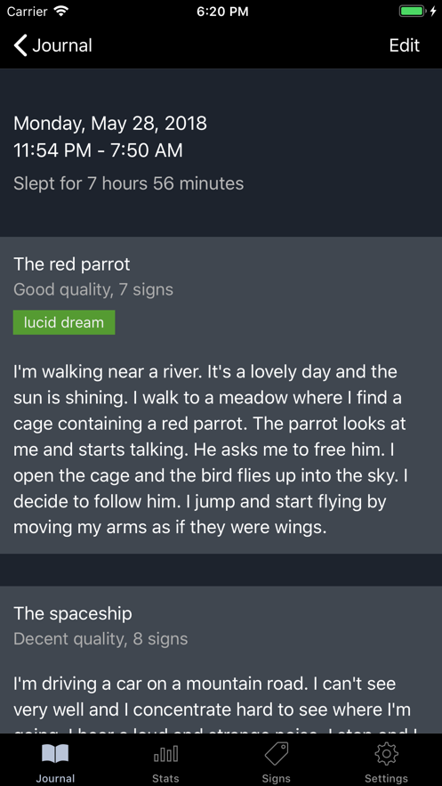This screenshot has height=786, width=442.
Task: Tap the Edit button
Action: 405,45
